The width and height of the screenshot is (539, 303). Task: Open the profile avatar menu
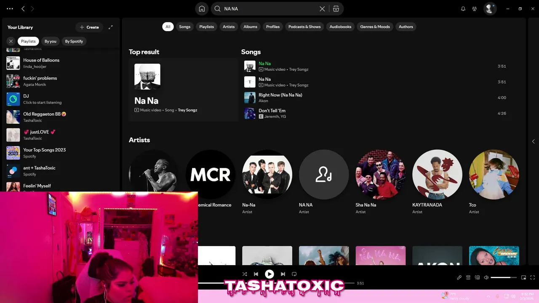coord(490,8)
